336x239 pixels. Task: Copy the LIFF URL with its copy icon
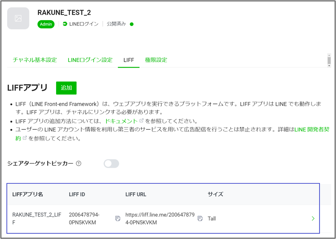[200, 218]
